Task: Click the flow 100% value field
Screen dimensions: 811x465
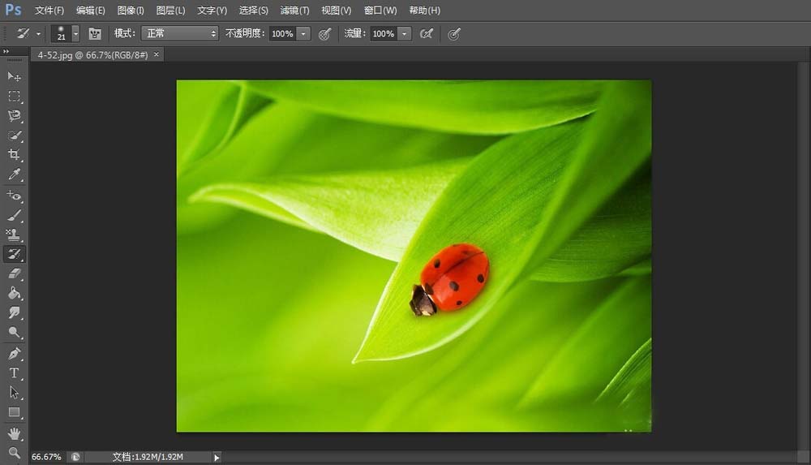Action: [x=384, y=33]
